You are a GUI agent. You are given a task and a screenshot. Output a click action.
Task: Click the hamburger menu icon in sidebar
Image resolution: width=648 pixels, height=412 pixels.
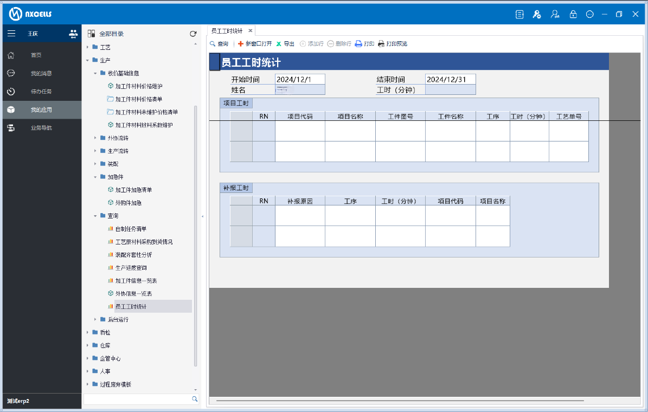pyautogui.click(x=11, y=34)
